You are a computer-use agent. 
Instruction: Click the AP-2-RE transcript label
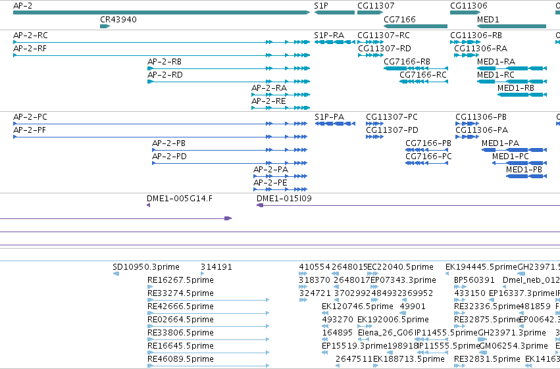pos(268,101)
